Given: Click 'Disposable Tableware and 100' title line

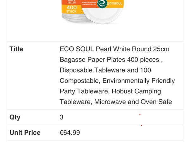Looking at the screenshot, I should [105, 70].
